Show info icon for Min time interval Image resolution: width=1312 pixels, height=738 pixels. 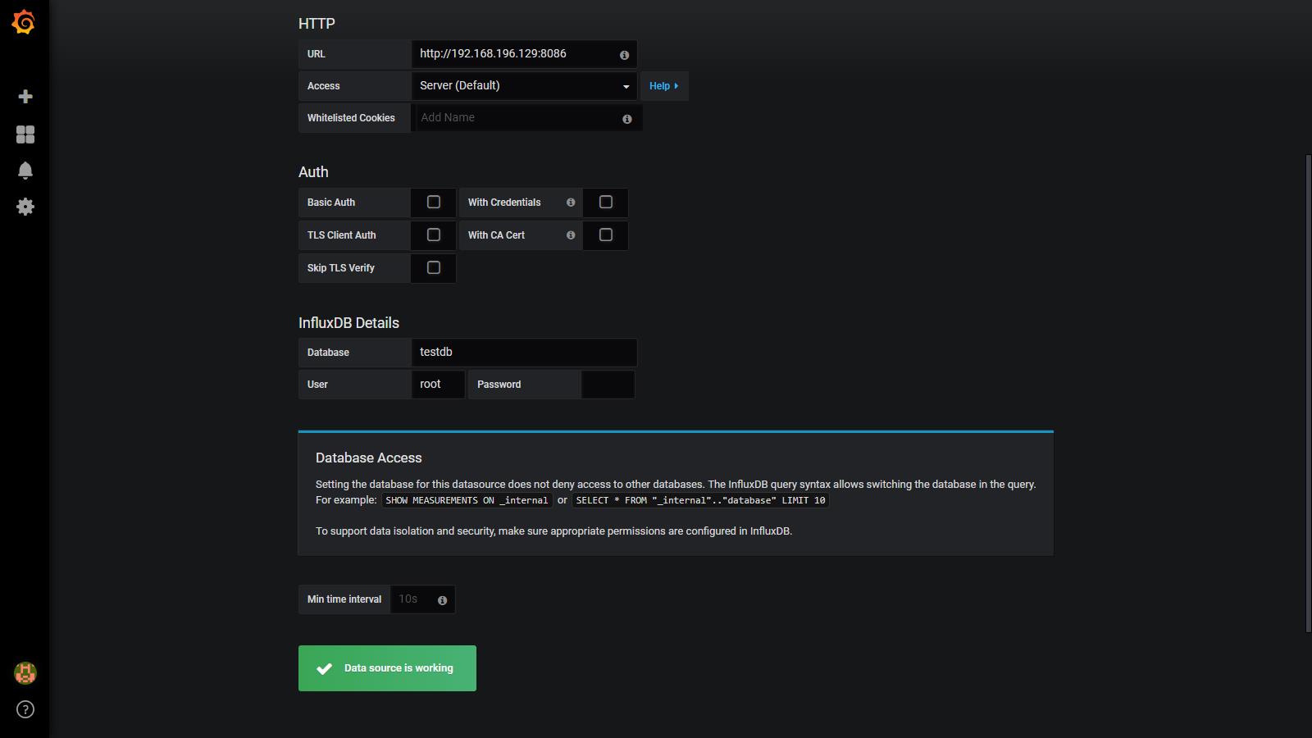[x=442, y=600]
